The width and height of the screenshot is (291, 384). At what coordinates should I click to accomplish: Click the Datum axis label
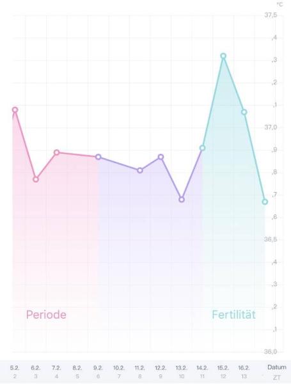[x=277, y=367]
